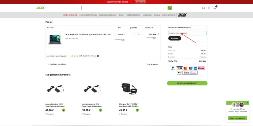Focus the discount code input field
The image size is (253, 126).
click(x=187, y=33)
